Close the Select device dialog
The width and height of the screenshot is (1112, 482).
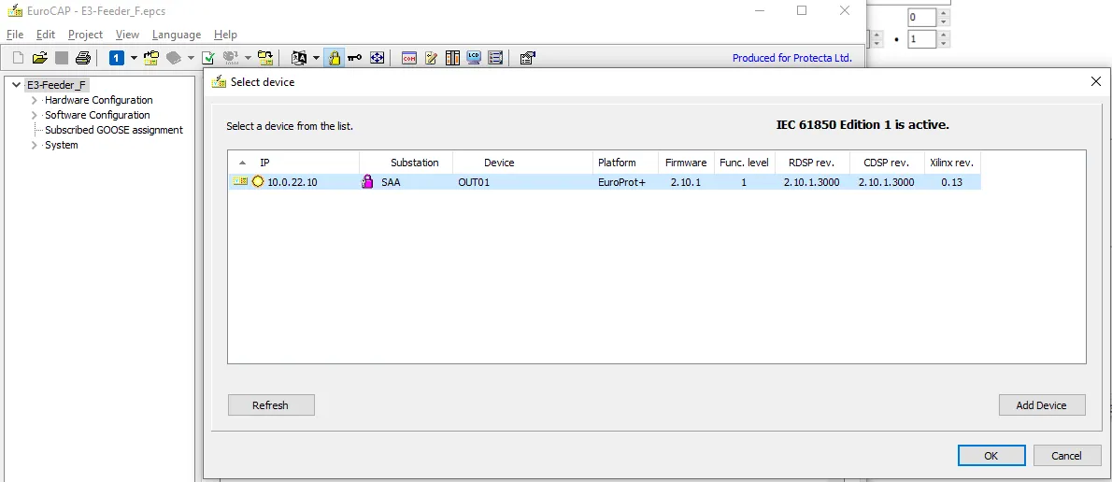tap(1095, 81)
